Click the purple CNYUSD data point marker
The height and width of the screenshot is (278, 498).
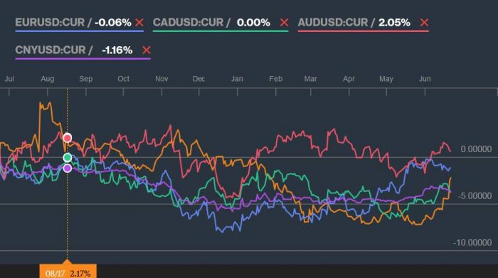click(x=68, y=169)
